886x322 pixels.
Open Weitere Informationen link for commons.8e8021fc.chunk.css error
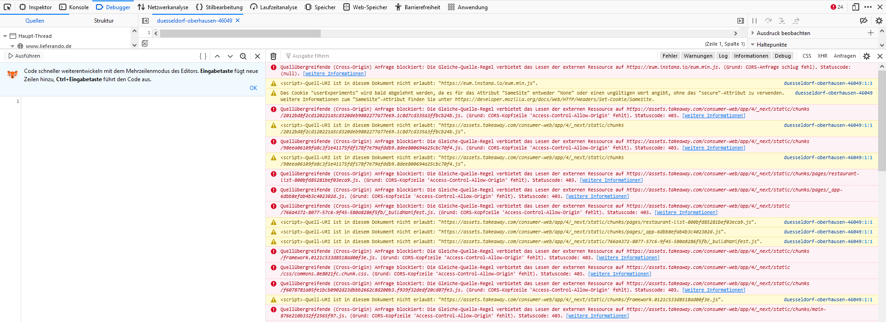tap(620, 274)
